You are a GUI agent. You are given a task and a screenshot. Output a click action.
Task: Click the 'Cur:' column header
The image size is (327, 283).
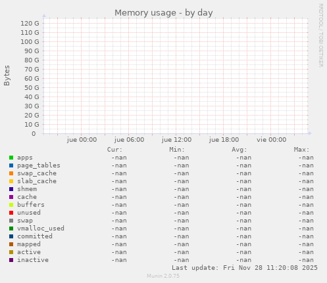(114, 150)
